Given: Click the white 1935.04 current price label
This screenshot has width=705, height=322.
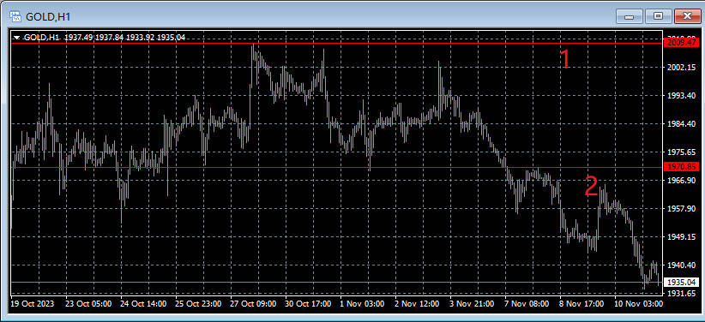Looking at the screenshot, I should tap(682, 282).
